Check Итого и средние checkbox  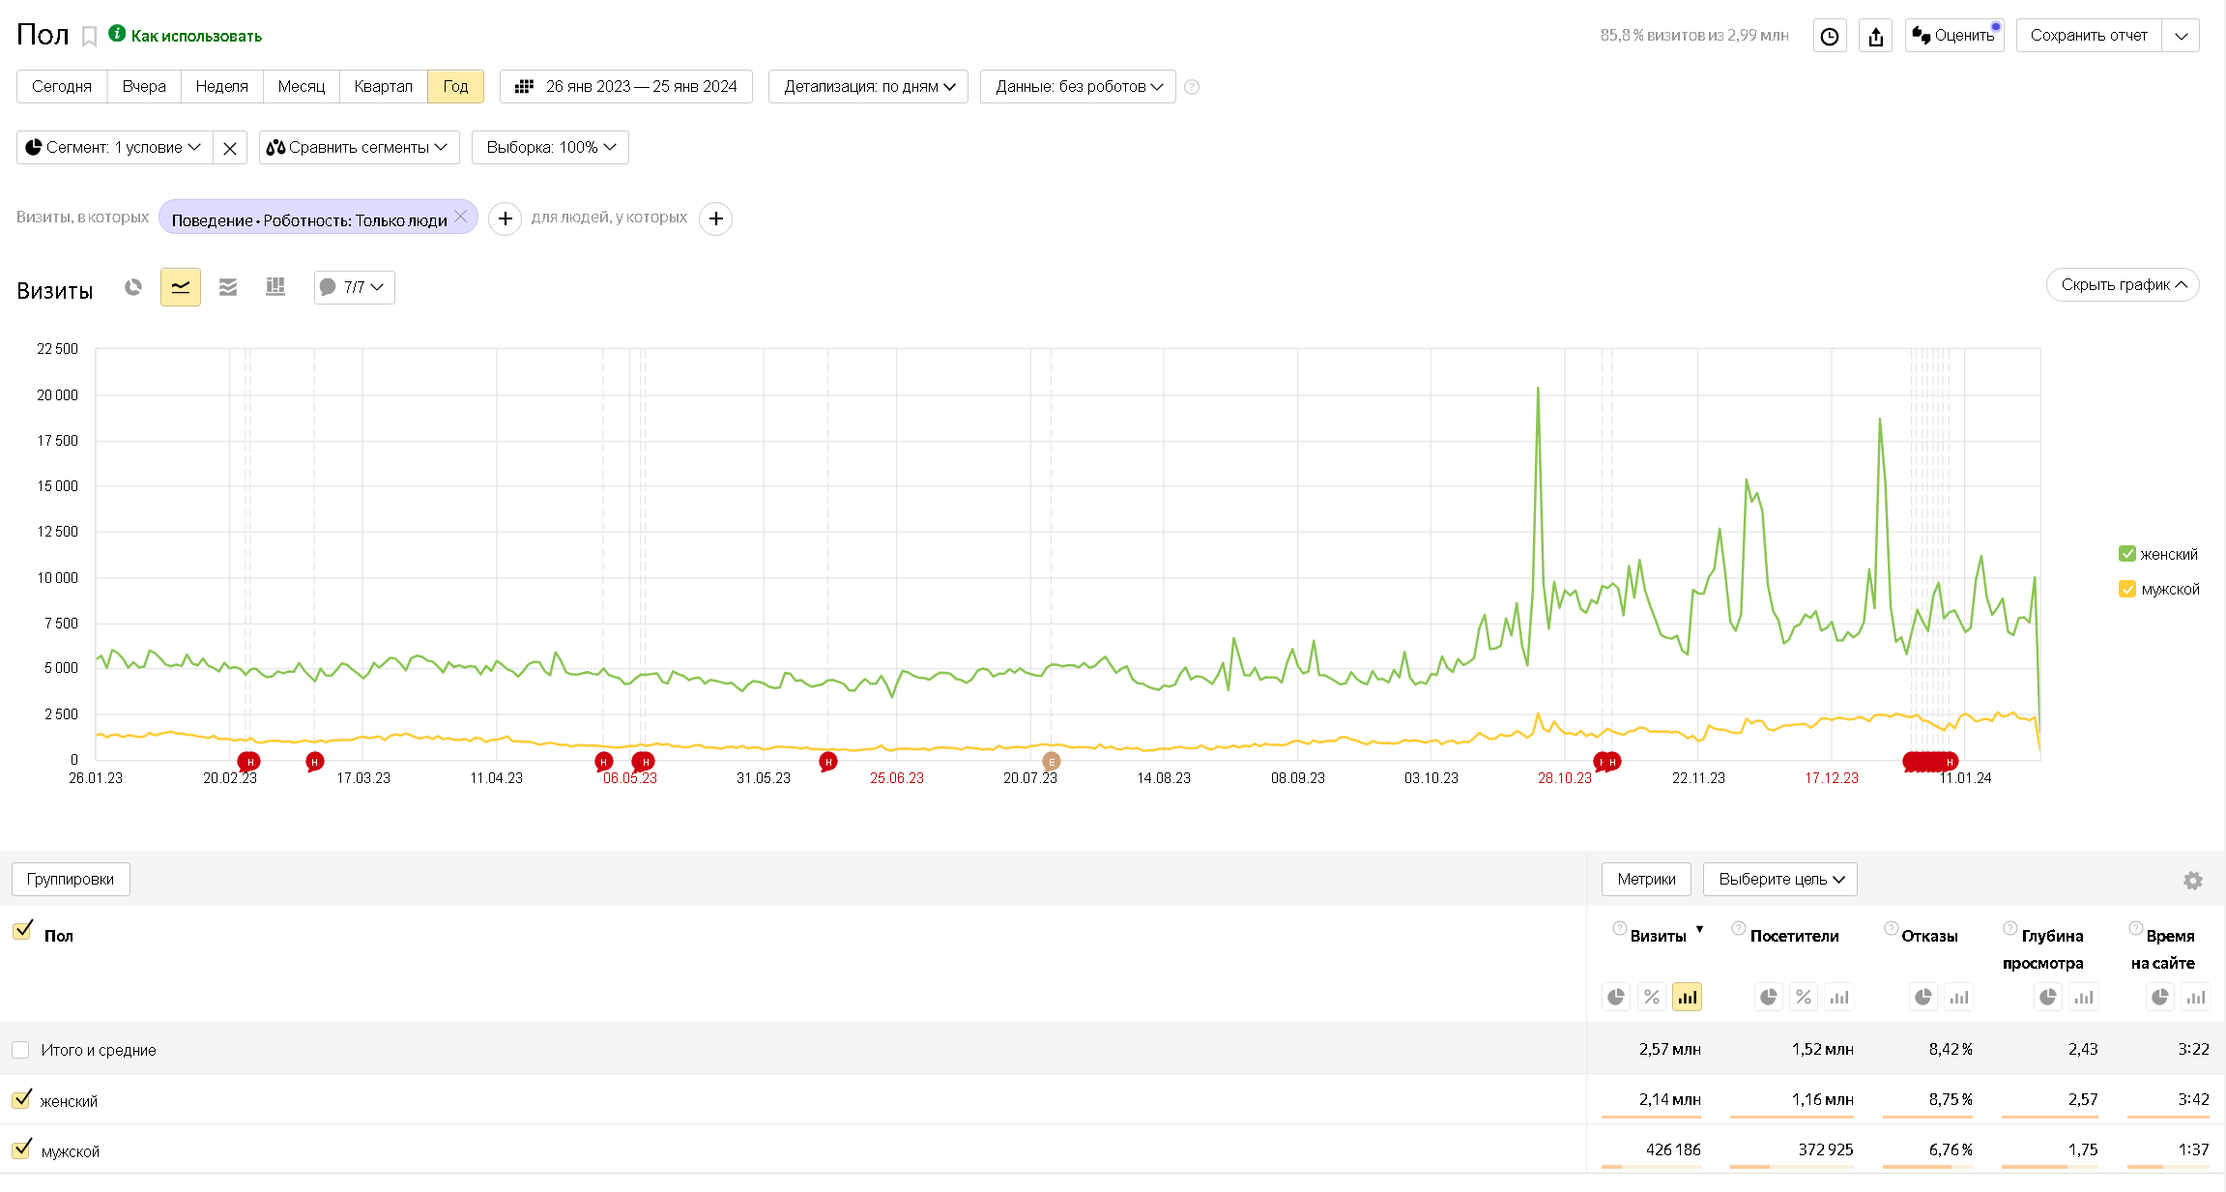20,1050
